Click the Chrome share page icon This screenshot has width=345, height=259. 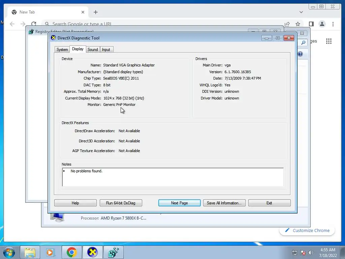[x=287, y=24]
